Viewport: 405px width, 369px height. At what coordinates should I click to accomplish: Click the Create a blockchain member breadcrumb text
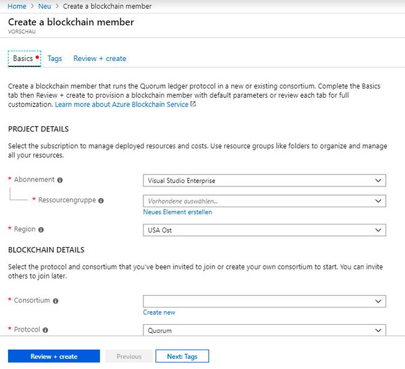(x=107, y=6)
